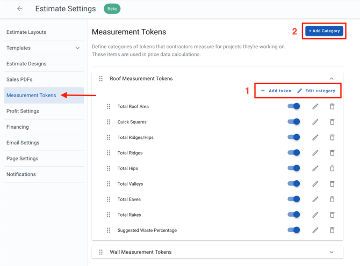The width and height of the screenshot is (360, 266).
Task: Click pencil icon for Total Ridges/Hips
Action: pyautogui.click(x=315, y=138)
